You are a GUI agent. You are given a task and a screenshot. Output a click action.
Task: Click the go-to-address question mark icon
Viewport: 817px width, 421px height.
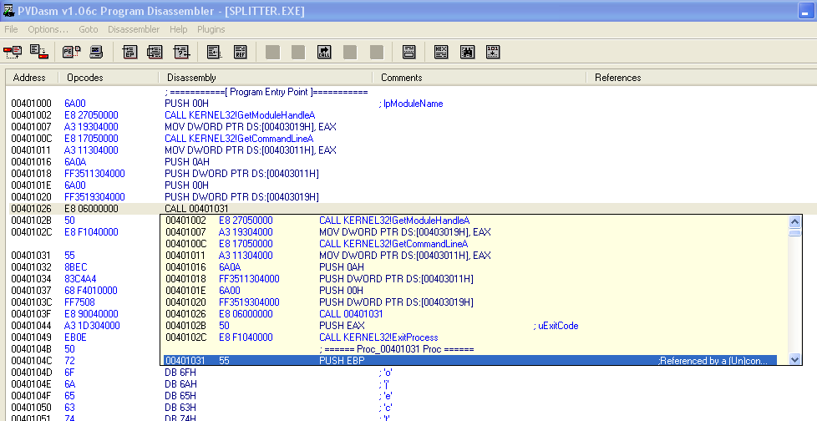[x=181, y=52]
